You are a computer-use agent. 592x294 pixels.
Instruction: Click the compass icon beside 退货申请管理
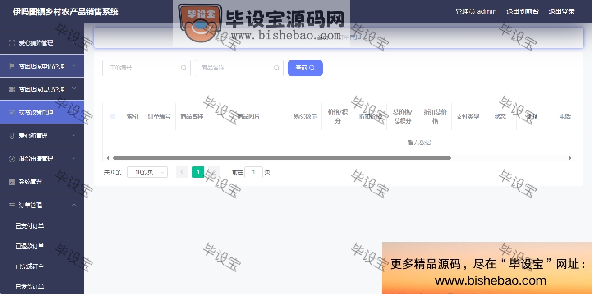12,159
